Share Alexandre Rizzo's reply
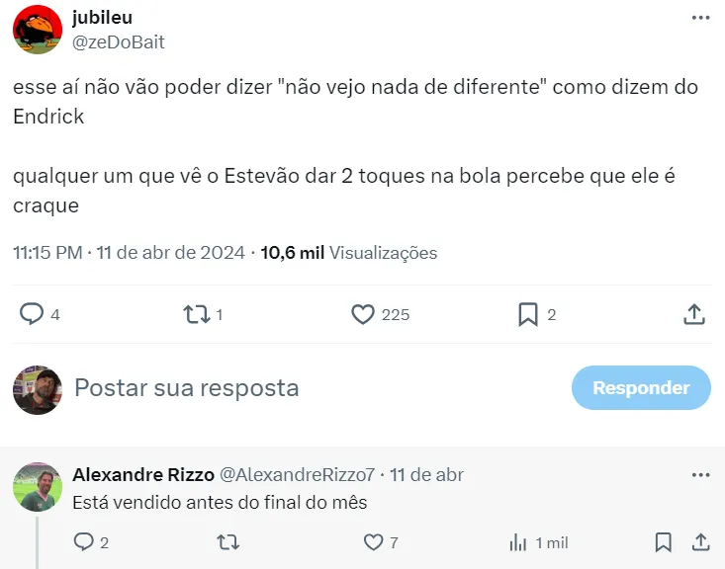725x569 pixels. pyautogui.click(x=700, y=542)
